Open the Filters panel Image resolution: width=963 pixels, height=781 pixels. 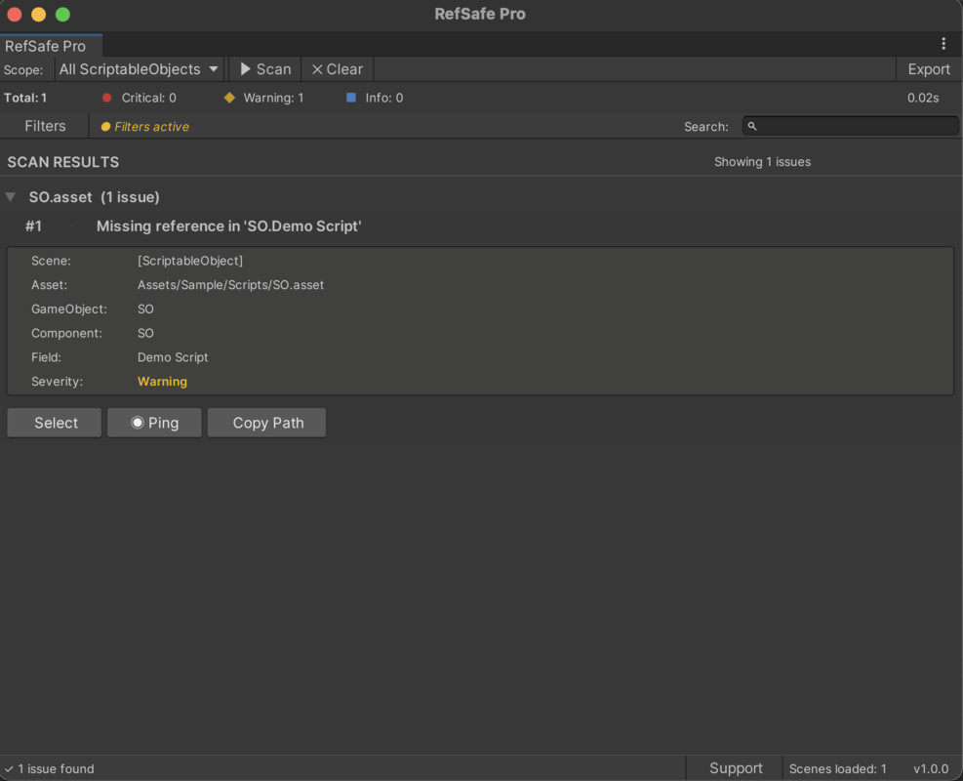45,126
